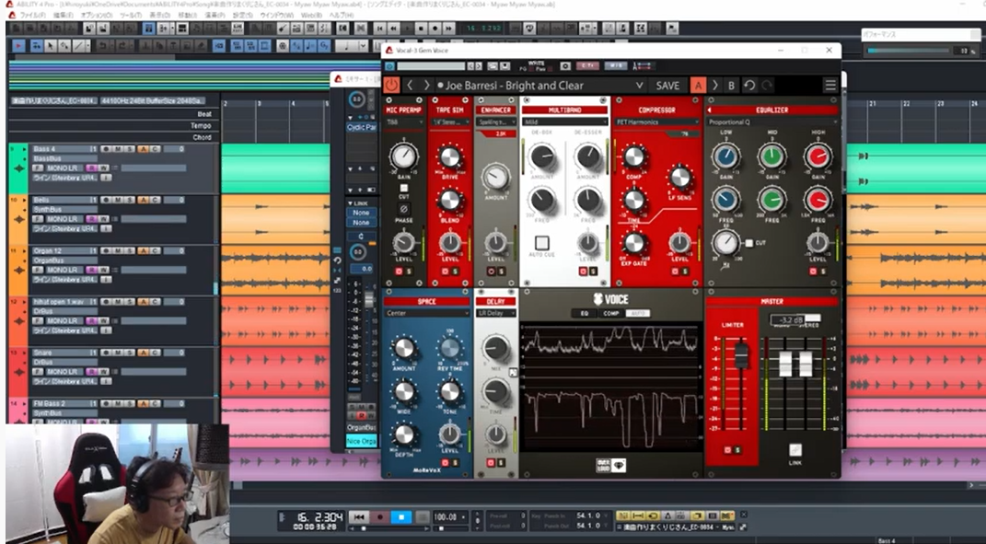Open the Space Center position dropdown
The image size is (986, 544).
click(x=427, y=313)
